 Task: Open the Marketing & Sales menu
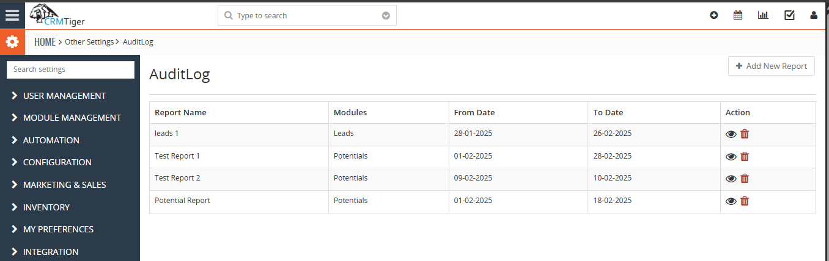tap(64, 185)
